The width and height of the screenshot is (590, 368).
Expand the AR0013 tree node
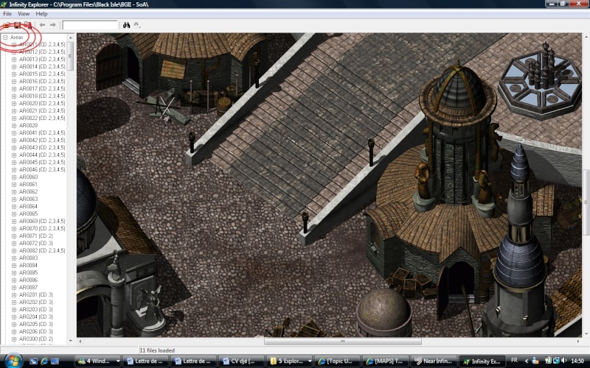[14, 60]
